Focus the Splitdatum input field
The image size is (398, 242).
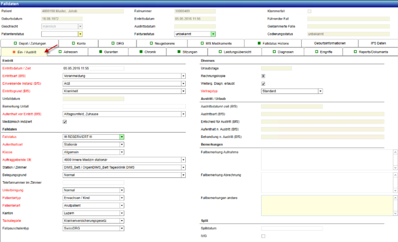tap(291, 229)
